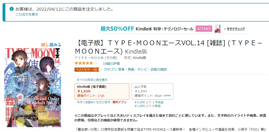Open the 今すぐチェック link
269x132 pixels.
pyautogui.click(x=236, y=29)
